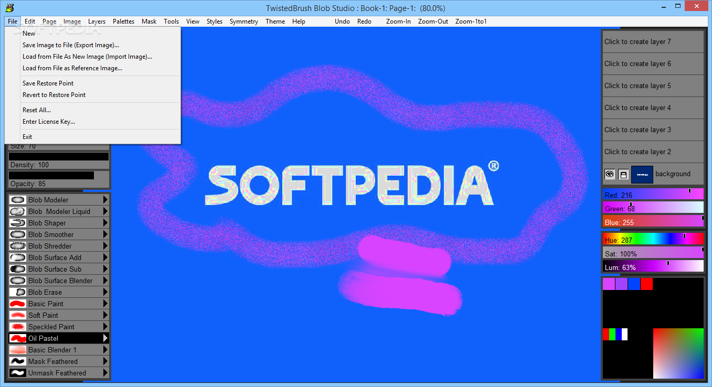Expand Blob Smoother options arrow
This screenshot has width=712, height=387.
(105, 234)
